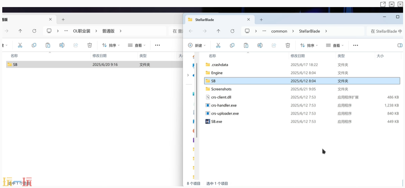Click Cut icon in StellarBlade window toolbar
Viewport: 405px width, 188px height.
218,45
